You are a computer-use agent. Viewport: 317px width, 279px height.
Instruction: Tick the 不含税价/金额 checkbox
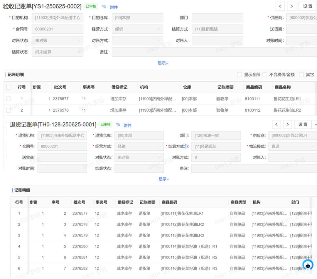click(265, 75)
